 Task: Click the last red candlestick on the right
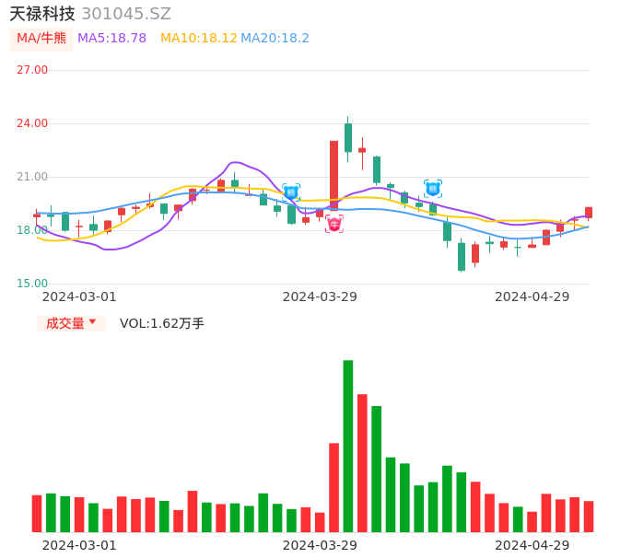(589, 213)
